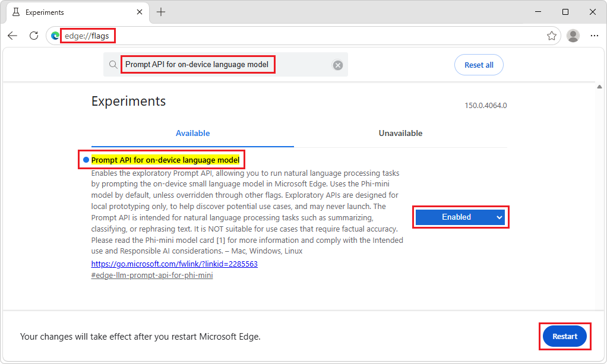Open a new tab with plus button
The image size is (607, 364).
pyautogui.click(x=160, y=12)
